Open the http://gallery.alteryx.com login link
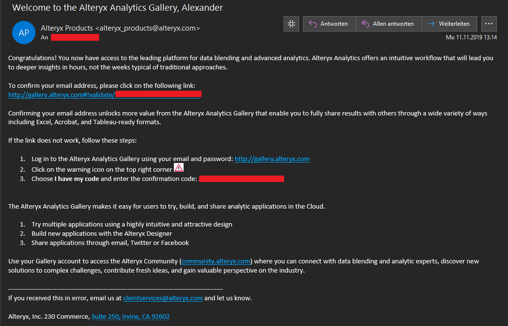Viewport: 508px width, 326px height. point(272,159)
